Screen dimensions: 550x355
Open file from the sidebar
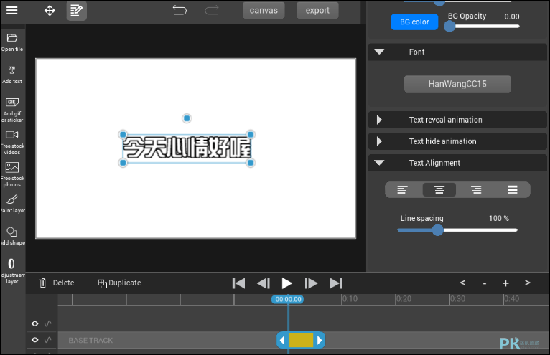pyautogui.click(x=12, y=43)
